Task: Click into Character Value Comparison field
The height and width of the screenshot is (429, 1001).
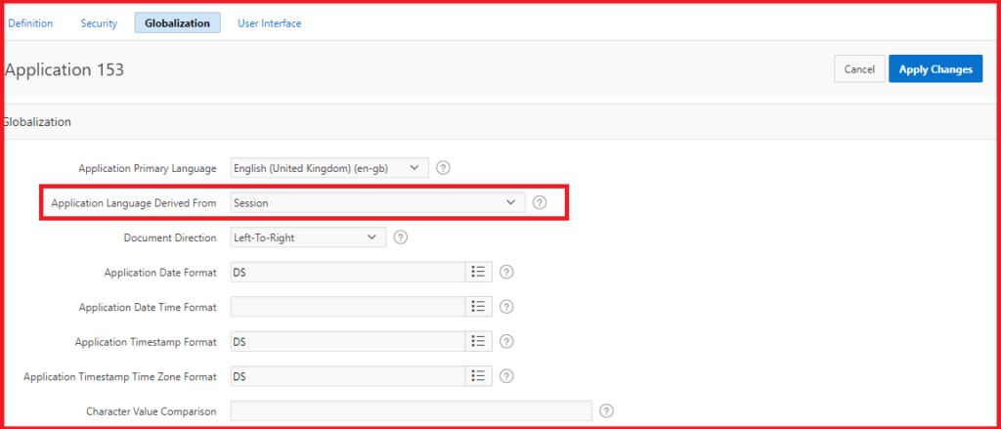Action: 411,410
